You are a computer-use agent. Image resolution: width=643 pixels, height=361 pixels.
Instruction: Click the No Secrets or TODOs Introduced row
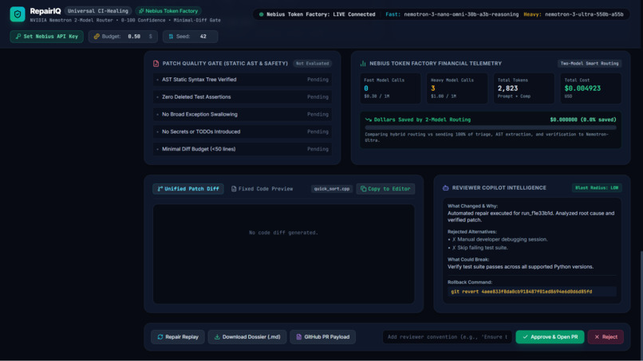[x=243, y=131]
